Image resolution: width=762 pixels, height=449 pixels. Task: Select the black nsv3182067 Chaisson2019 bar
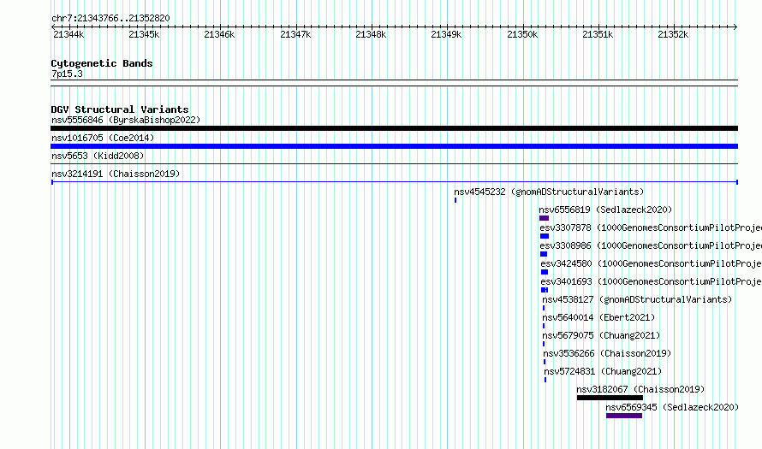pyautogui.click(x=610, y=398)
